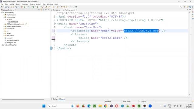Click the Save All toolbar icon
This screenshot has height=109, width=194.
pos(8,7)
